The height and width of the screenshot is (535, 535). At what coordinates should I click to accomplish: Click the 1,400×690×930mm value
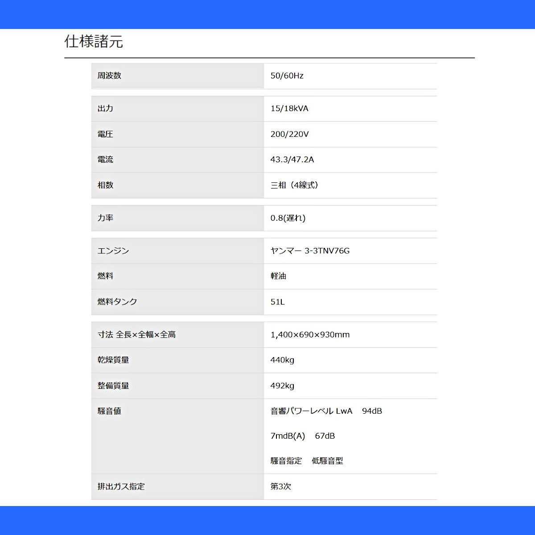point(310,335)
